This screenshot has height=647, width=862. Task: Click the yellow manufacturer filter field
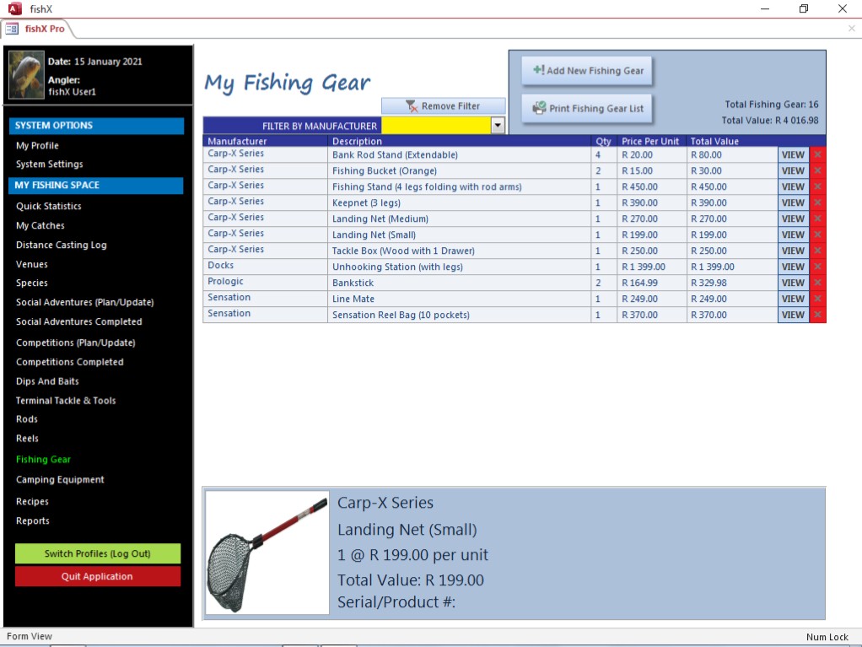435,126
